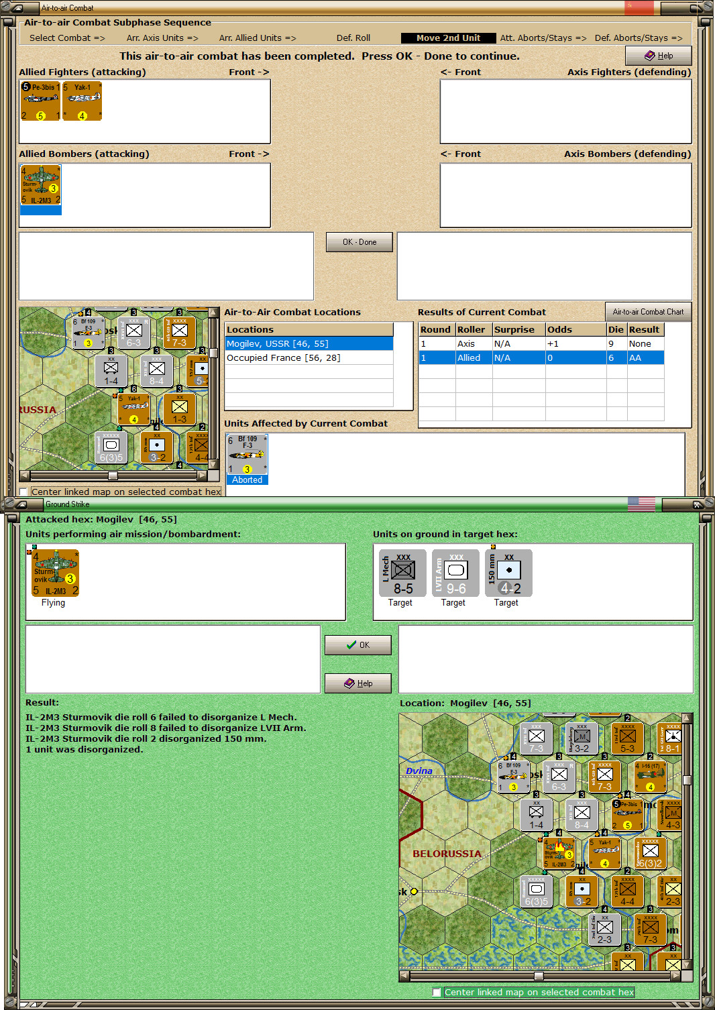
Task: Click the Surprise column header
Action: [519, 329]
